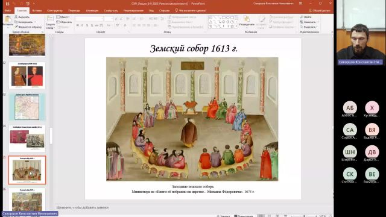Click Найти find icon

[306, 17]
